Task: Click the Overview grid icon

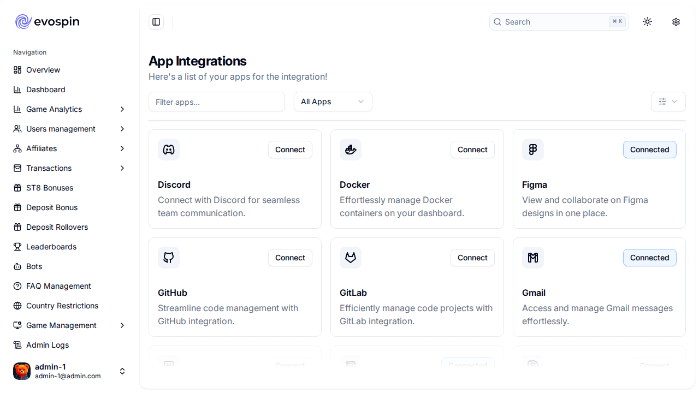Action: pos(17,70)
